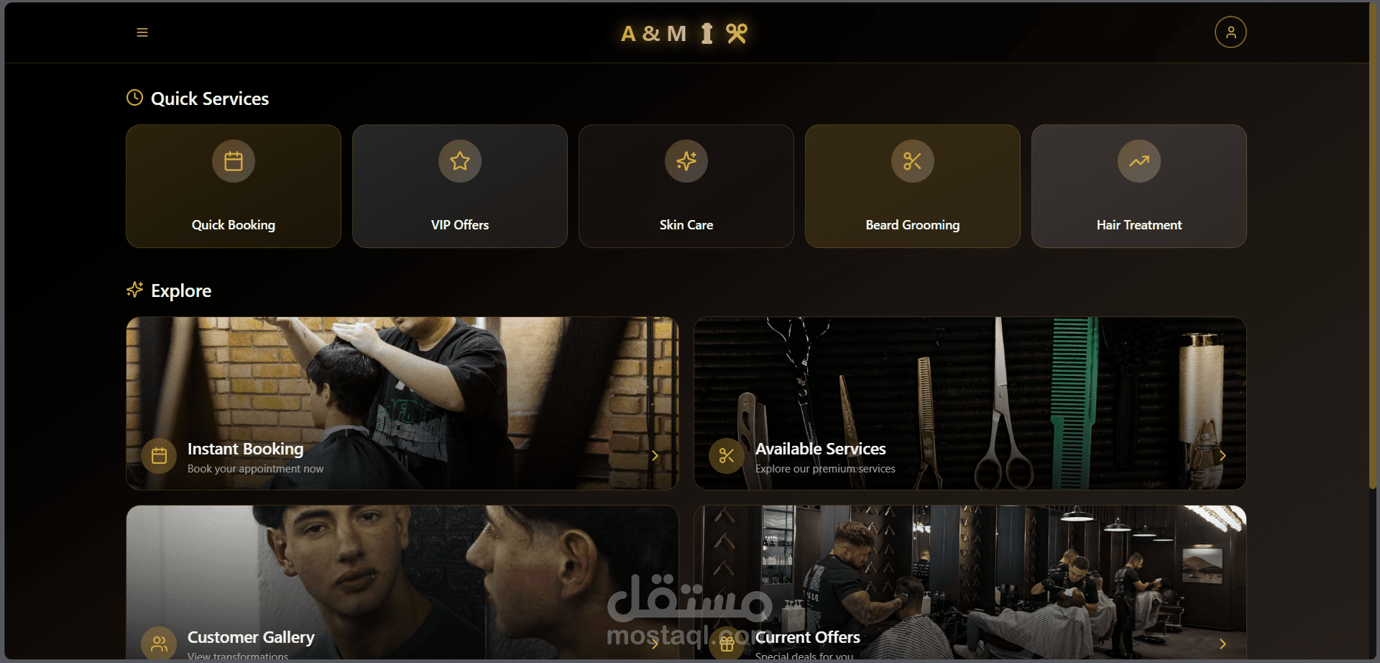Click the Customer Gallery people icon
The image size is (1380, 663).
coord(159,644)
